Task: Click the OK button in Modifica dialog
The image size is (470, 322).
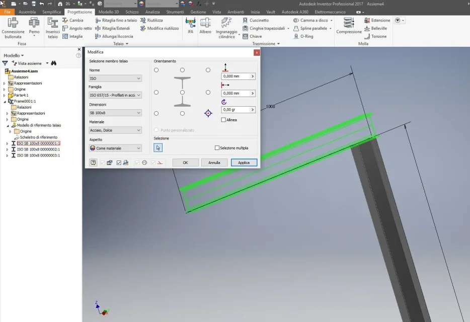Action: point(185,163)
